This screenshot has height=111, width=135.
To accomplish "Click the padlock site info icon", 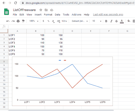I will click(x=23, y=3).
